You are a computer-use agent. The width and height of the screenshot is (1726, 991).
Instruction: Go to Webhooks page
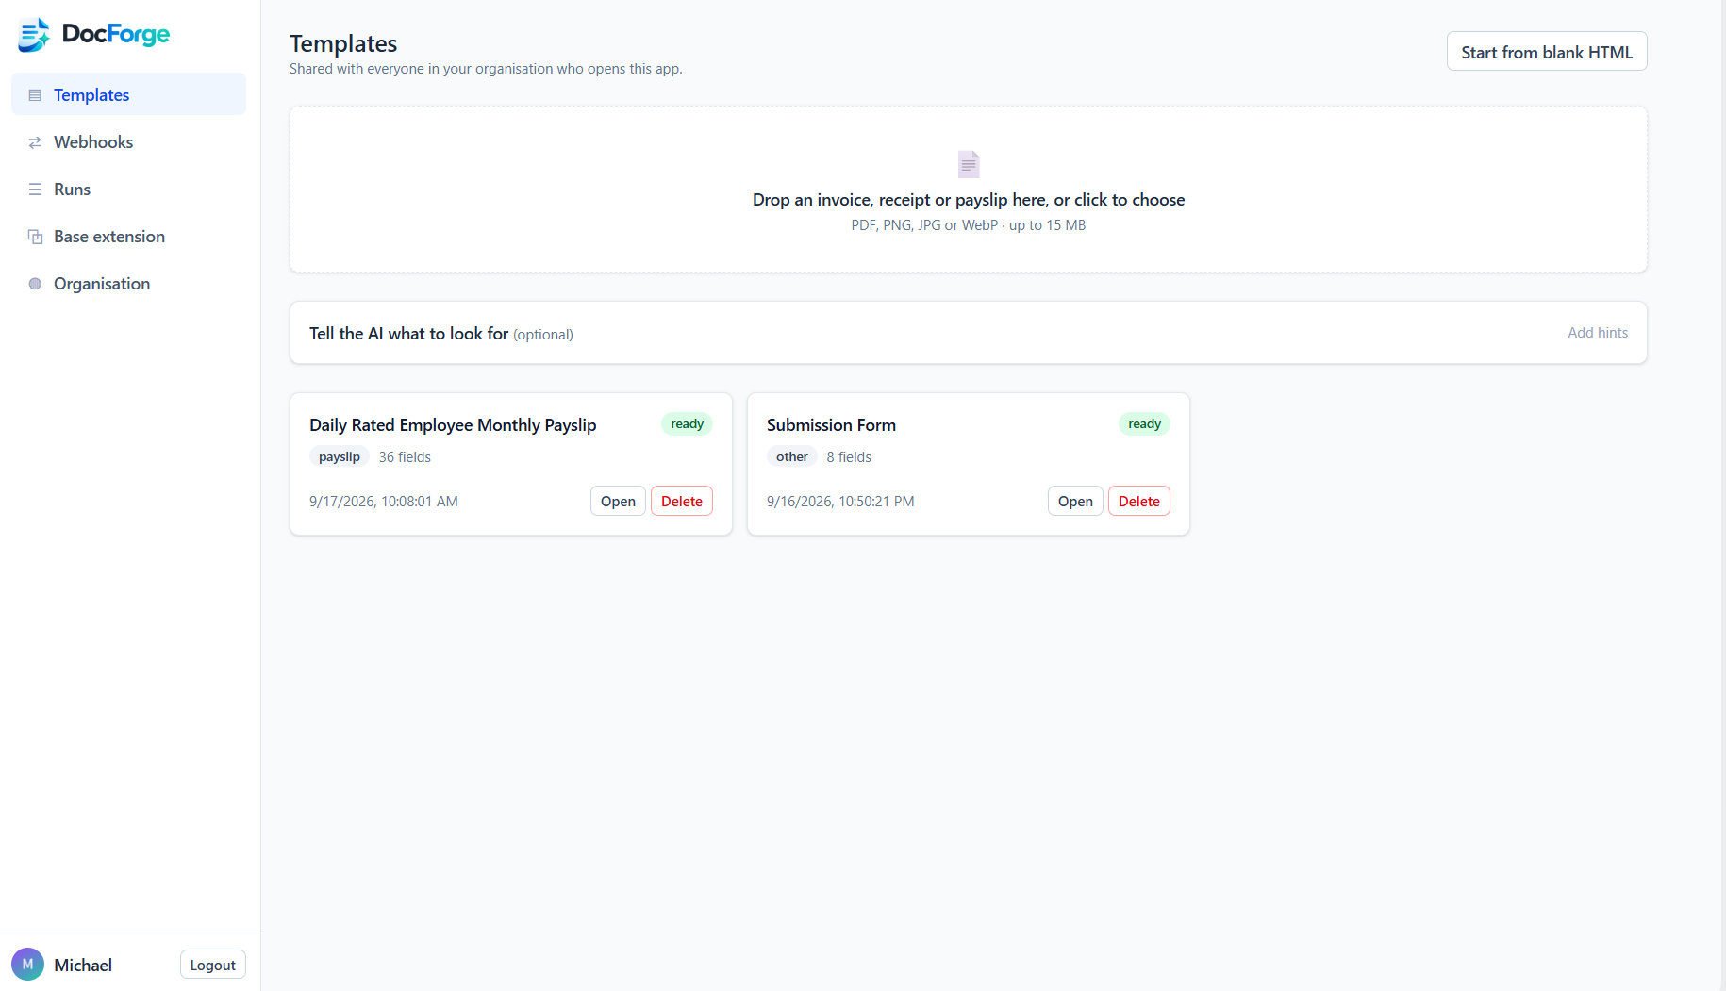click(128, 141)
